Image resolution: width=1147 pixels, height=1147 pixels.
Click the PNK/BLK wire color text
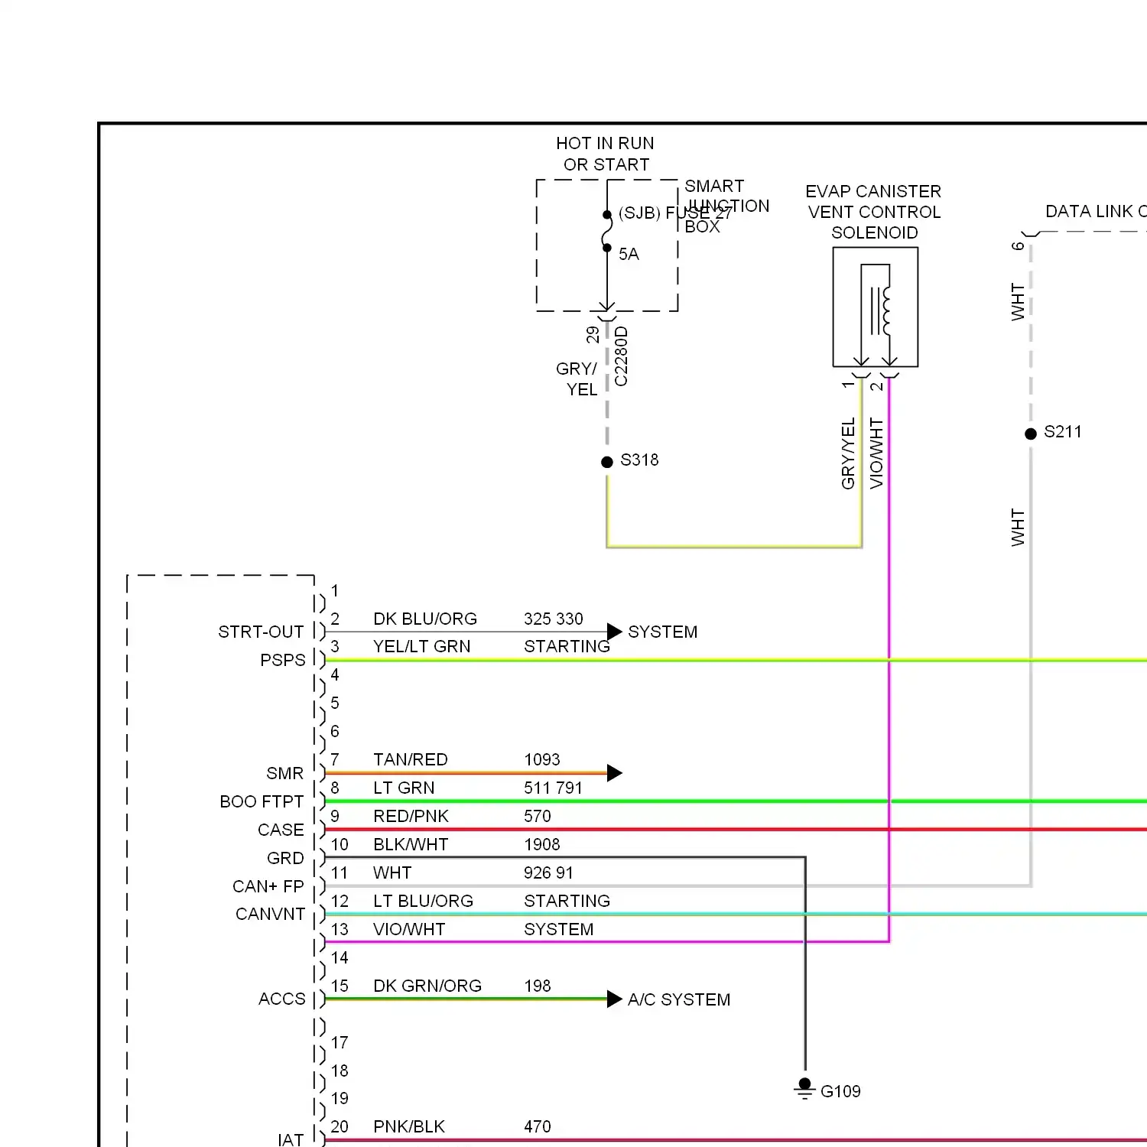(409, 1126)
